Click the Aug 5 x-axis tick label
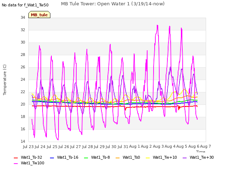Screen dimensions: 227x170 coord(182,146)
